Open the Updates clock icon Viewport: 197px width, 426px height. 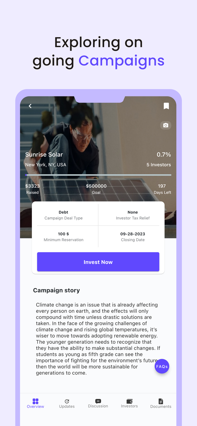[67, 401]
